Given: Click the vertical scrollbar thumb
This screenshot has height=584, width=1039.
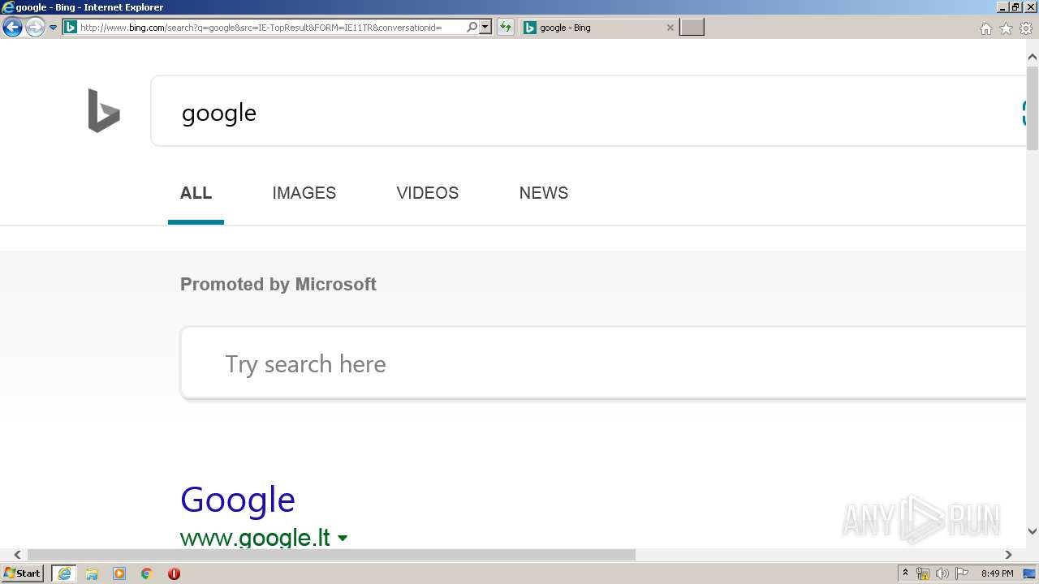Looking at the screenshot, I should tap(1033, 108).
